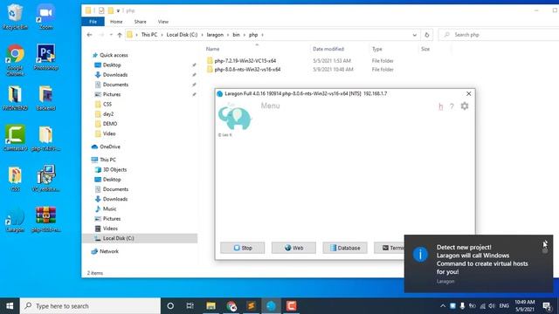Click the Web button in Laragon
Image resolution: width=559 pixels, height=314 pixels.
click(x=293, y=248)
